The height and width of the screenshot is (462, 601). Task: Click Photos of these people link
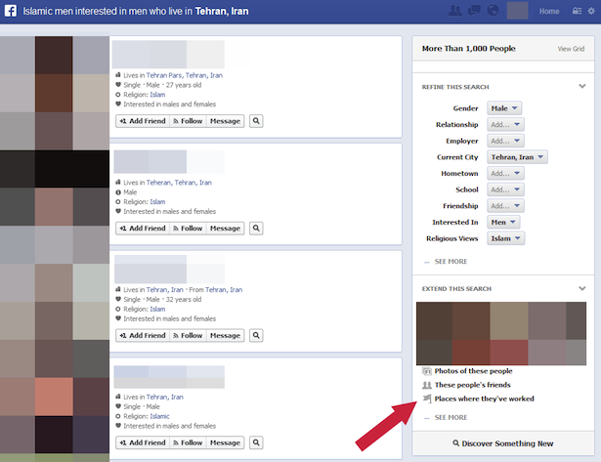pyautogui.click(x=473, y=371)
